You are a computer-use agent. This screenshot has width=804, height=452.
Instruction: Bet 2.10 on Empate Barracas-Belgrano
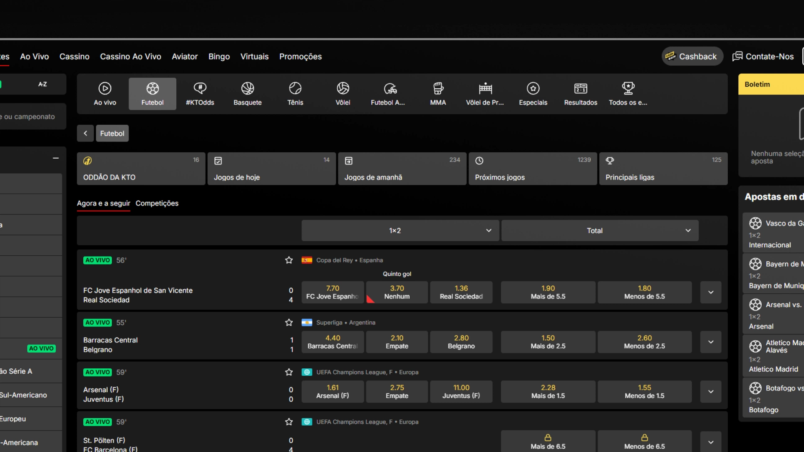click(397, 342)
